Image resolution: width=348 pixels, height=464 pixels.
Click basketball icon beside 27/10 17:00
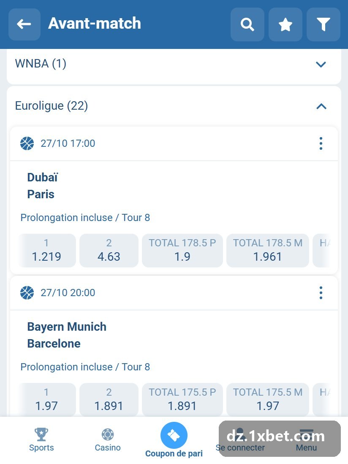click(27, 143)
